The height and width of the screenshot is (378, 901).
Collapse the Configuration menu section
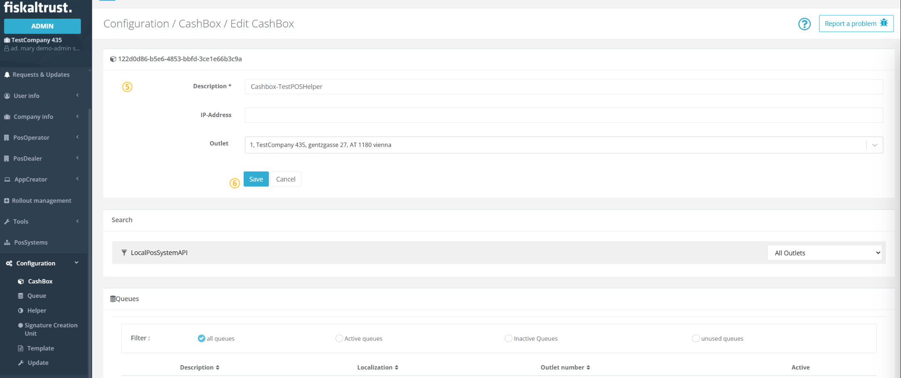(77, 263)
